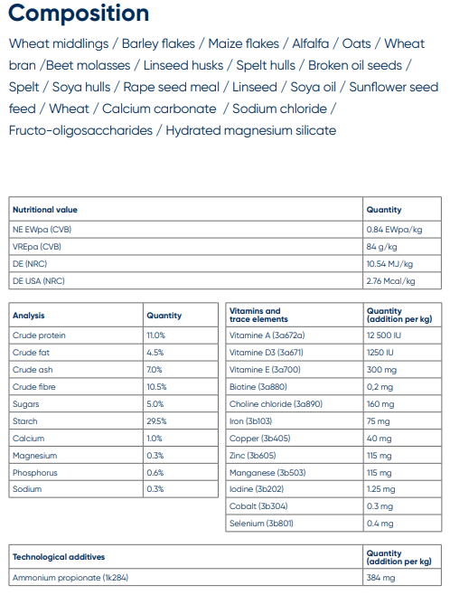Click the Selenium (3b801) row

tap(333, 524)
